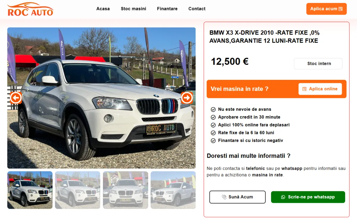
Task: Go to the previous car photo arrow
Action: point(16,98)
